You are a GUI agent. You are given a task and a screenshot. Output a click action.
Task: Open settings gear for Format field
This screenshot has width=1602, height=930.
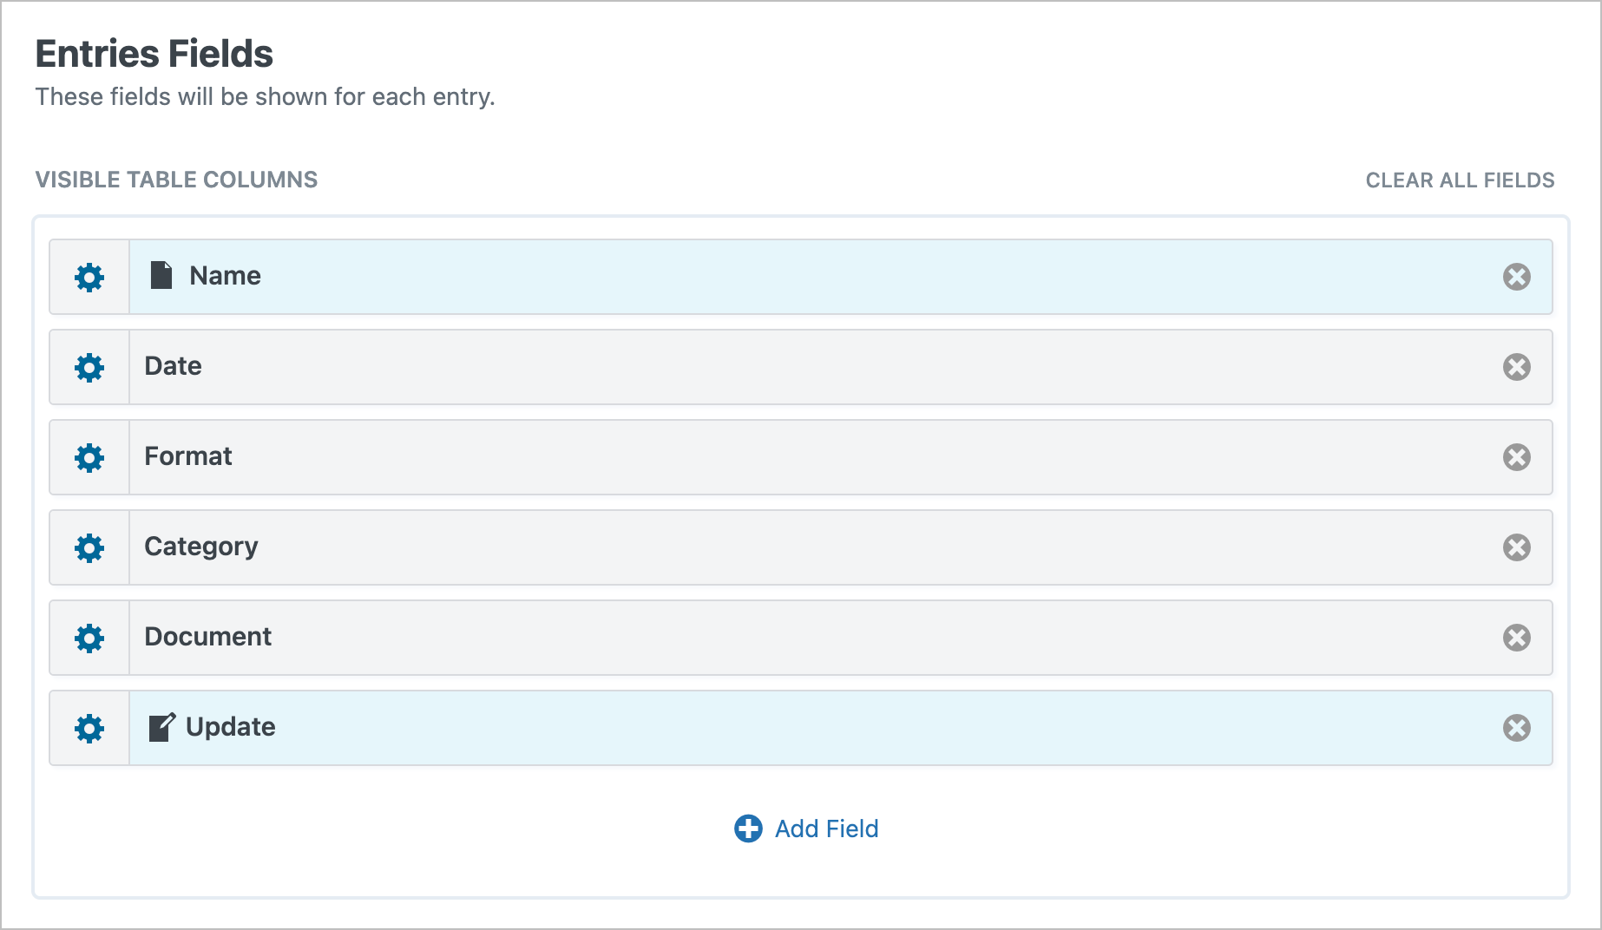89,458
